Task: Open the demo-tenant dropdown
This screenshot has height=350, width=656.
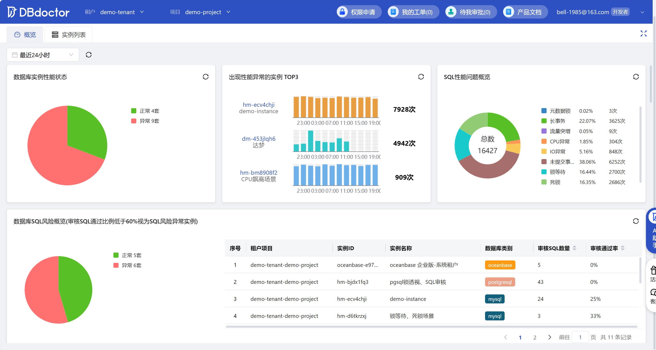Action: (122, 12)
